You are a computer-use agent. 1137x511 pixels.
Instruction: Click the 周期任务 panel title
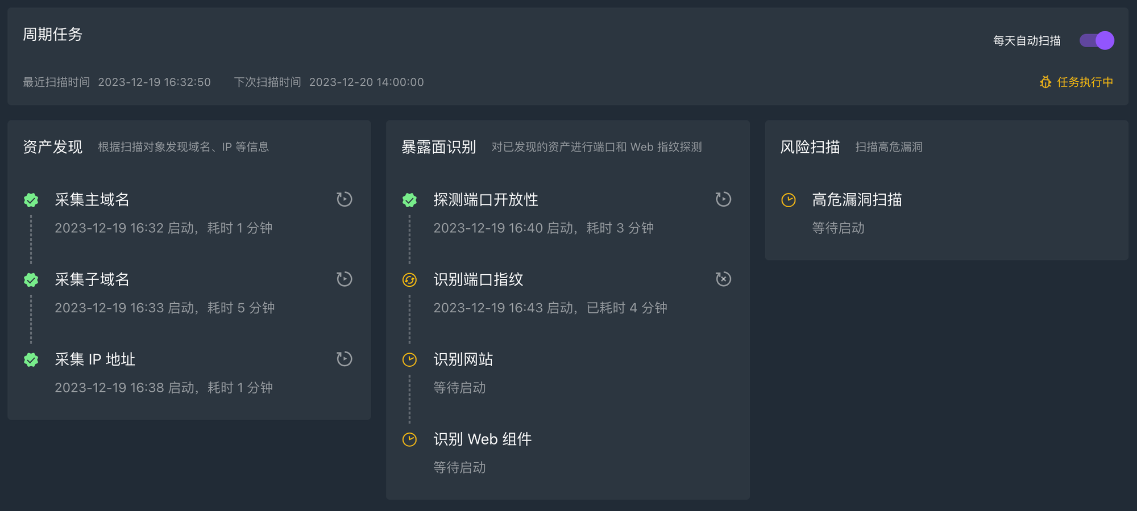coord(53,35)
